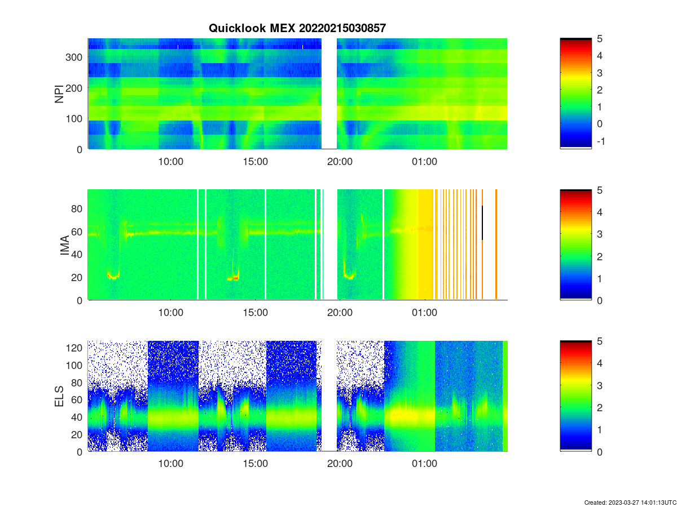Click the ELS spectrogram plot area
The width and height of the screenshot is (677, 507).
tap(297, 396)
